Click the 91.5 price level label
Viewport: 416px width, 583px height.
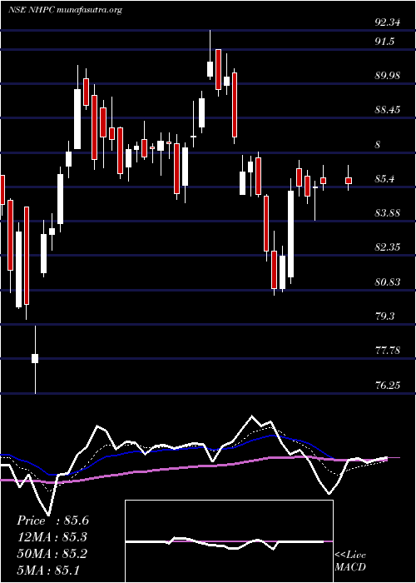pos(384,42)
